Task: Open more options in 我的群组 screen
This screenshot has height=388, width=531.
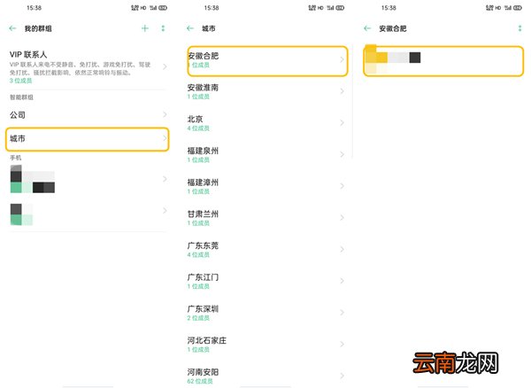Action: (x=163, y=28)
